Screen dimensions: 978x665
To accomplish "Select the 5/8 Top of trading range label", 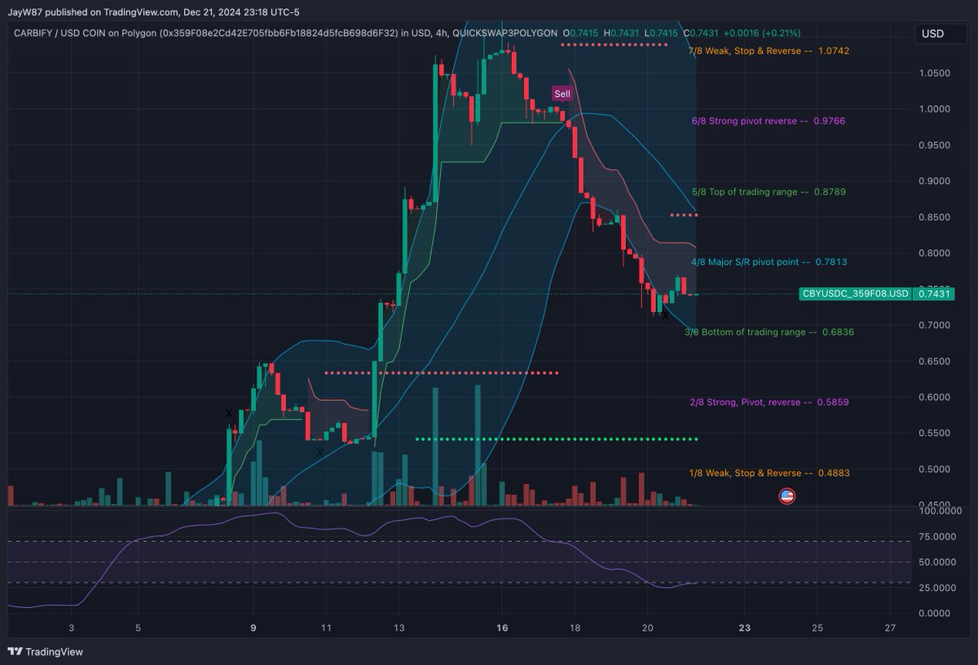I will coord(769,192).
